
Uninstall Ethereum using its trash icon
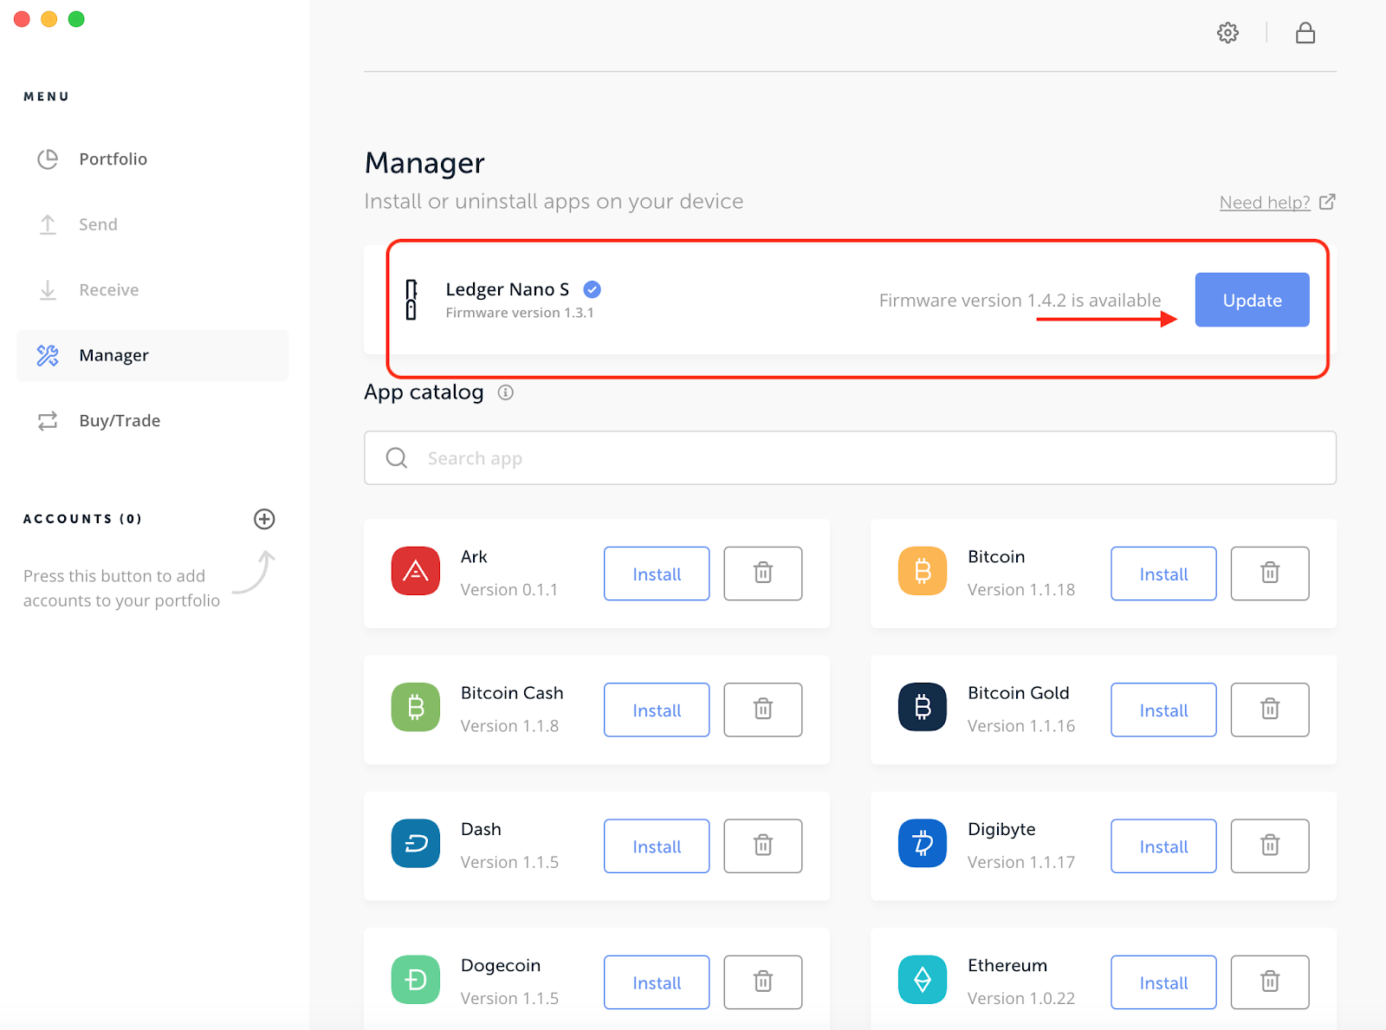[1270, 982]
